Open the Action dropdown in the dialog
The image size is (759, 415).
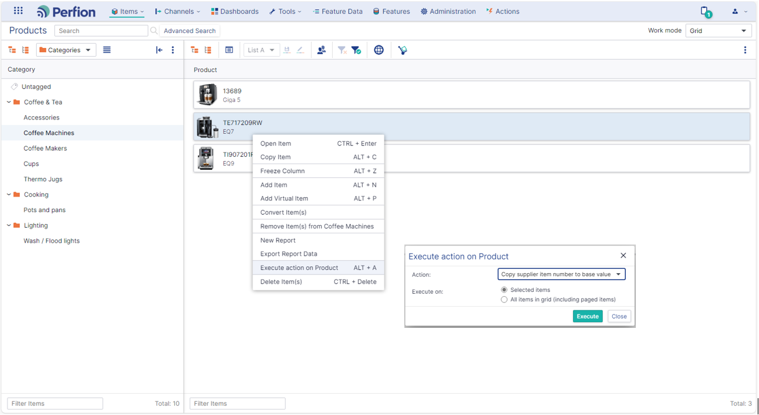pos(562,274)
